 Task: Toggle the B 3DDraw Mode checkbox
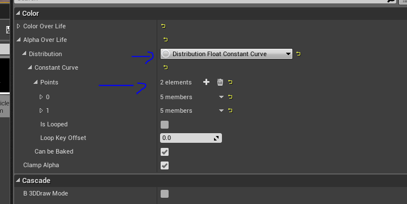coord(165,194)
